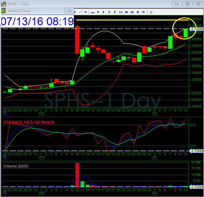Screen dimensions: 204x197
Task: Click the horizontal bar spacing arrows icon
Action: pyautogui.click(x=92, y=12)
